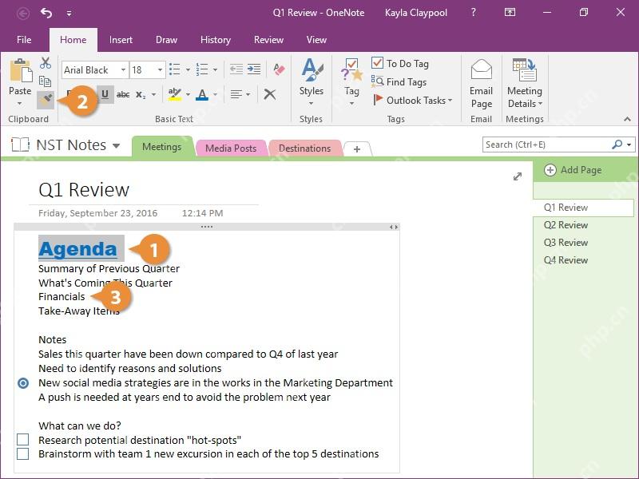Check the Research potential destination box
Image resolution: width=639 pixels, height=479 pixels.
click(23, 440)
